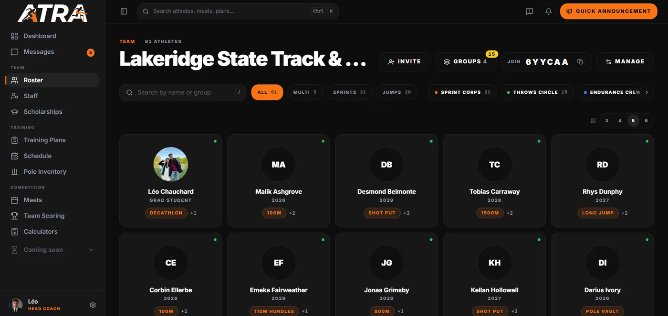Image resolution: width=668 pixels, height=316 pixels.
Task: Set grid to 6 columns
Action: 647,121
